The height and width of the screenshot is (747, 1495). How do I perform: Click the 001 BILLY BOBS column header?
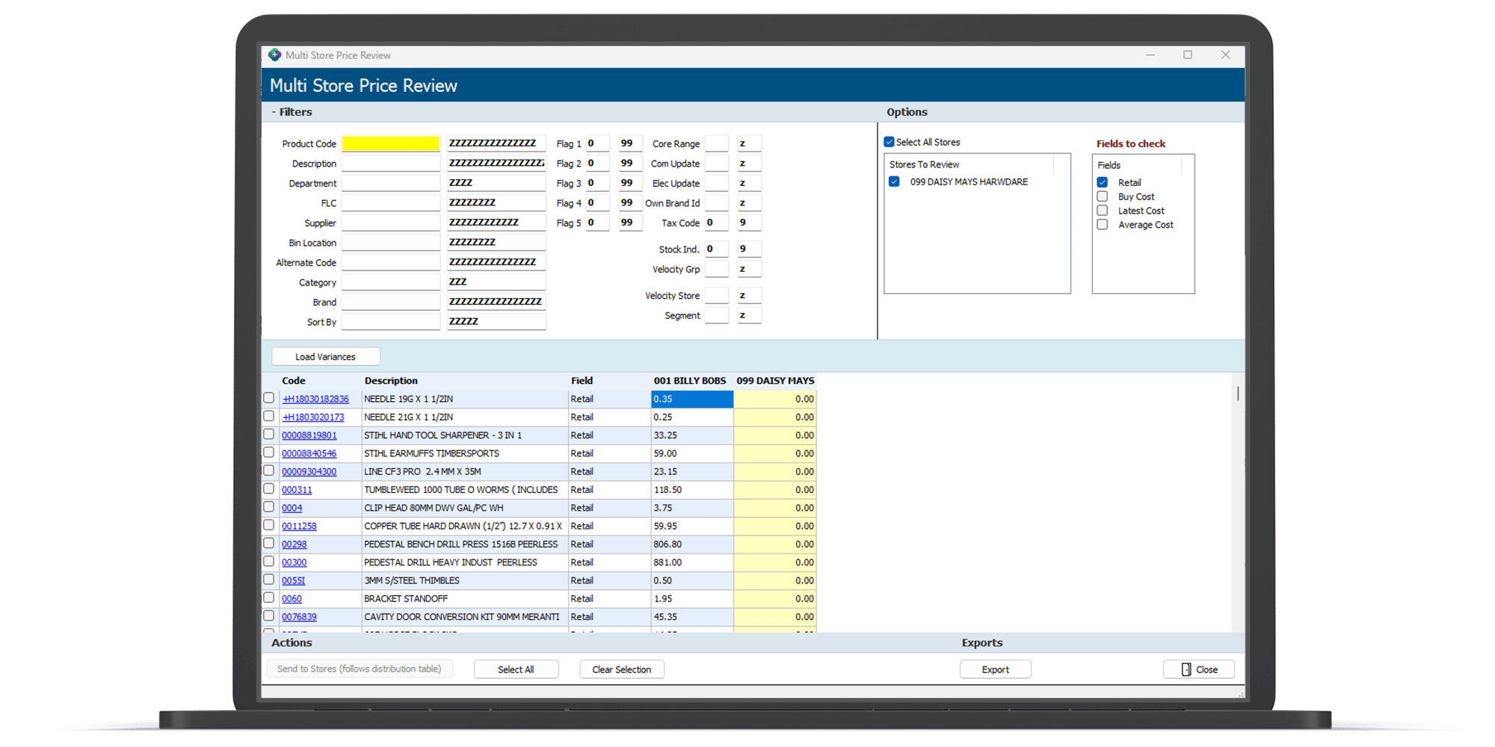[690, 381]
